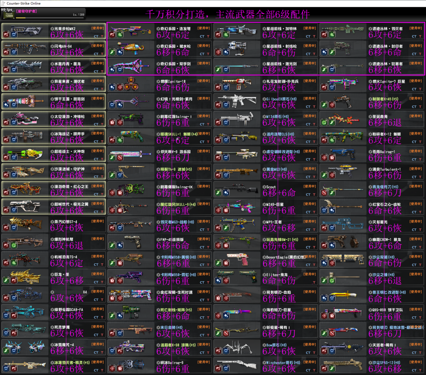This screenshot has height=375, width=426.
Task: Click red attack attachment icon on 光束步枪MK2
Action: click(x=6, y=34)
